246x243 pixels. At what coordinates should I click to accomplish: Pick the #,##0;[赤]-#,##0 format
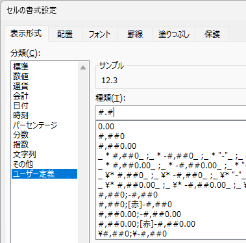pyautogui.click(x=171, y=205)
